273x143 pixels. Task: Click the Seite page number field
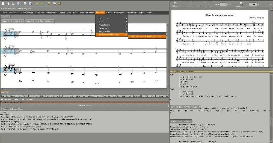[223, 4]
